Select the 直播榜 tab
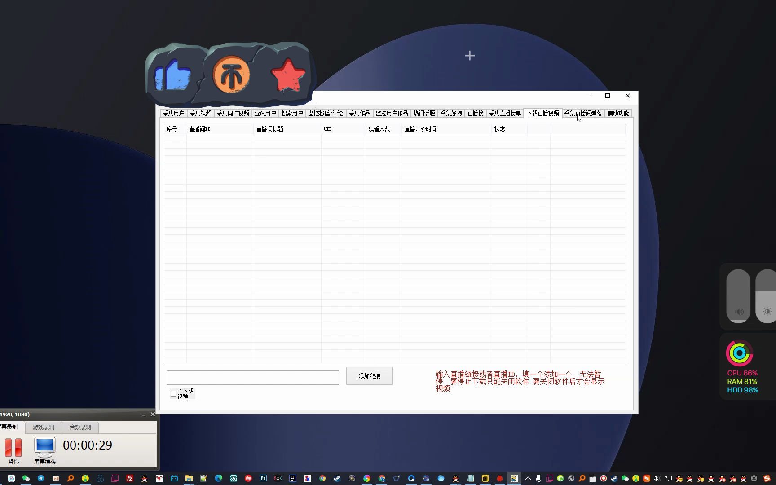 pos(475,113)
